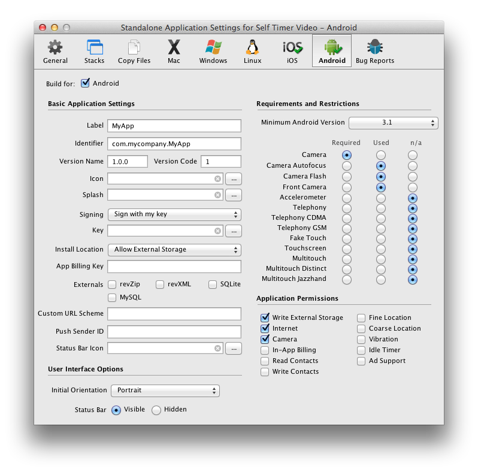Screen dimensions: 478x472
Task: Open the Bug Reports pane
Action: pos(375,51)
